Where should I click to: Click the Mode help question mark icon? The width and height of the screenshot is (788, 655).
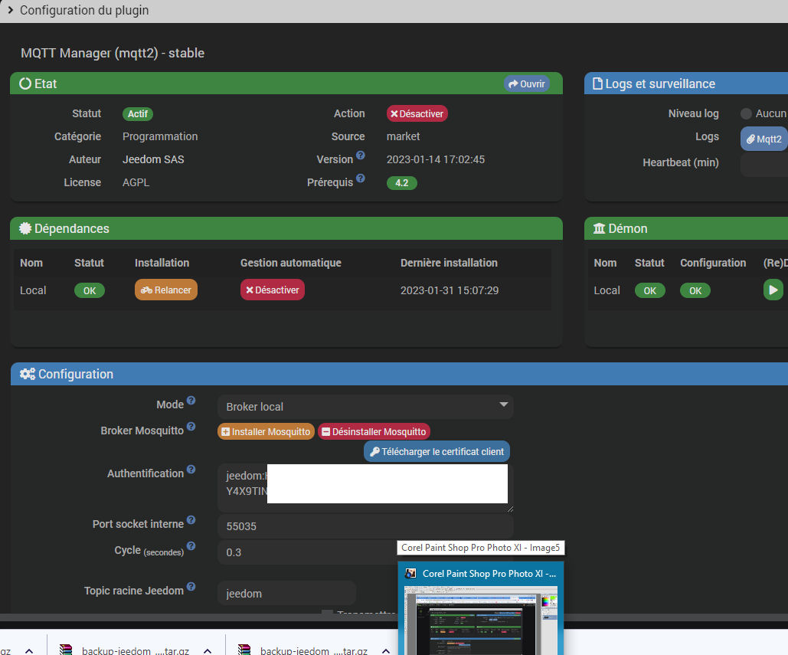(x=191, y=401)
